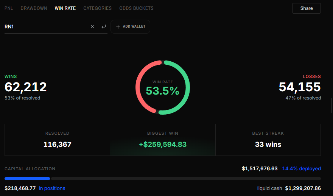Click the '14.4% deployed' text
This screenshot has width=333, height=196.
[301, 169]
